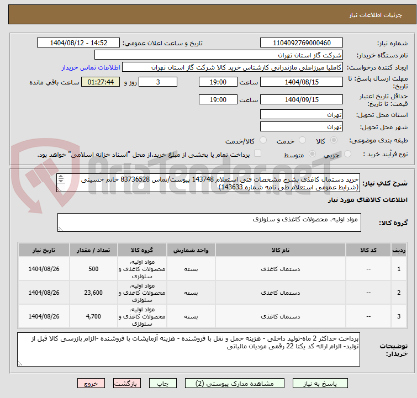
Task: Click date 1404/08/26 in row 3
Action: (44, 316)
